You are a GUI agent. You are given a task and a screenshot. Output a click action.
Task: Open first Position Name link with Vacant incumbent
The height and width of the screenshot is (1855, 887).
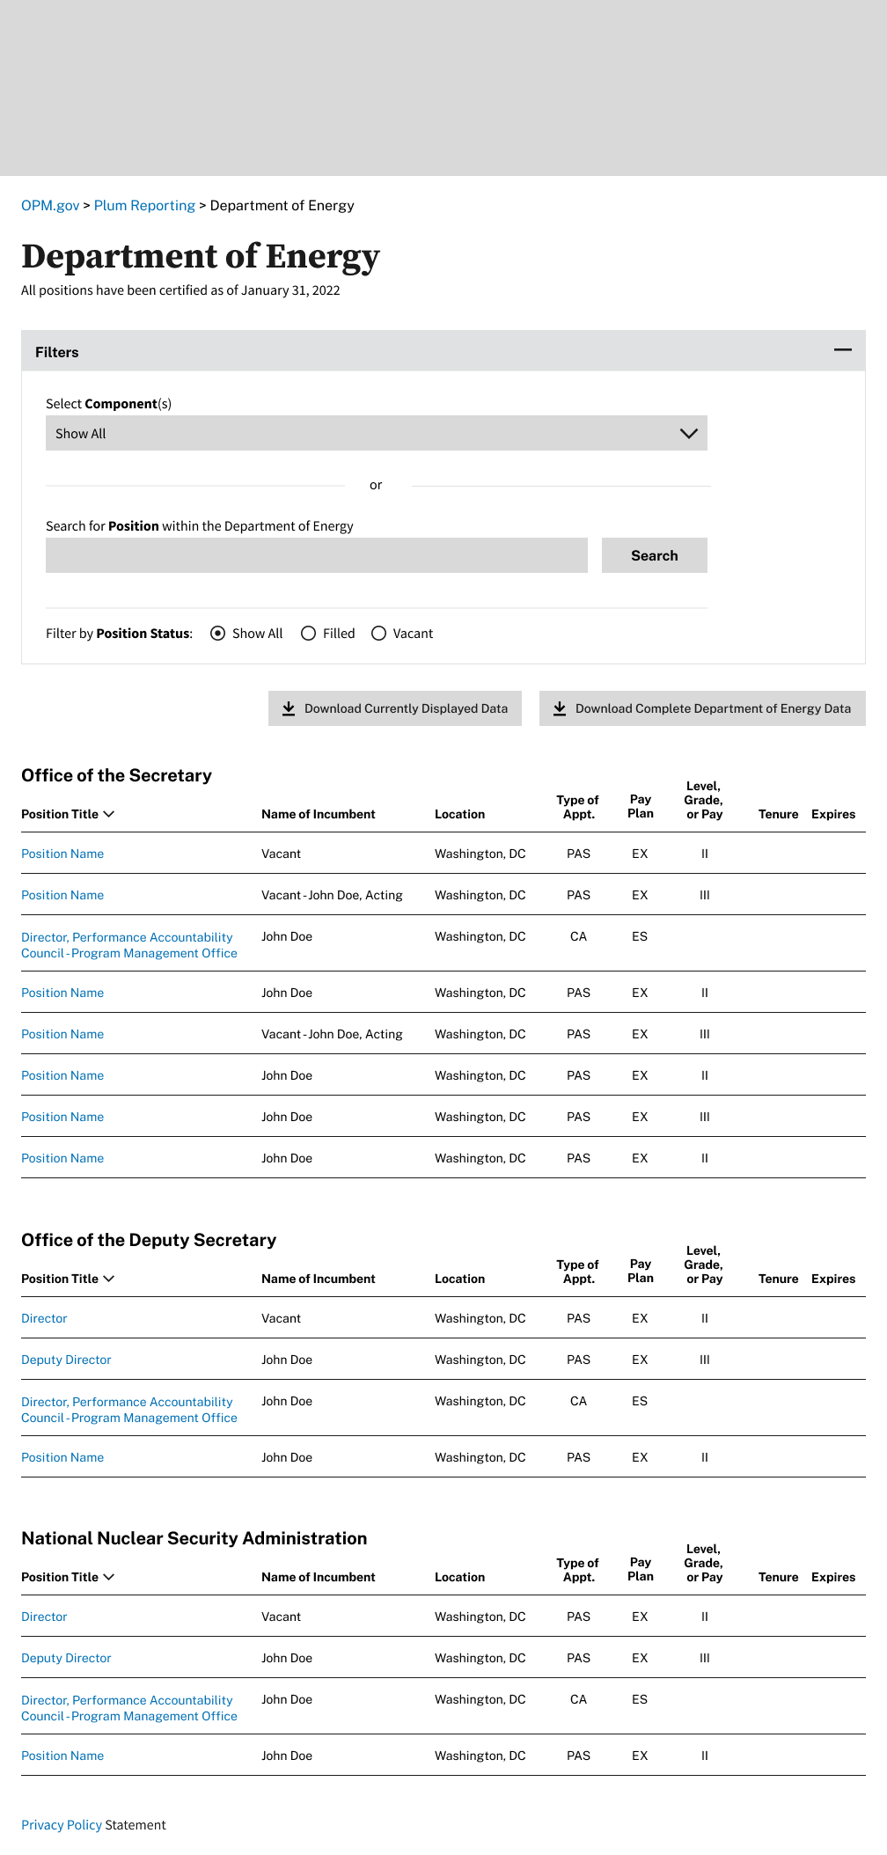click(62, 854)
